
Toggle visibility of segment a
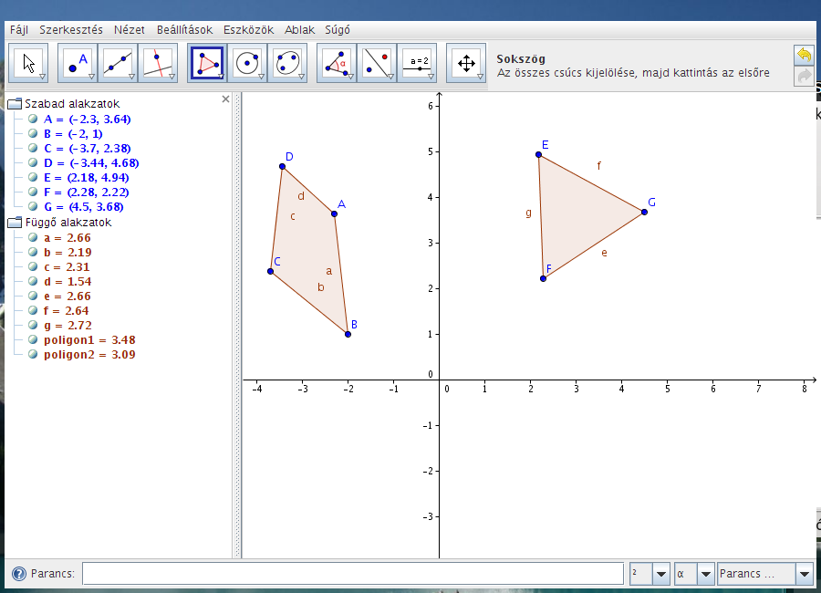pos(33,237)
